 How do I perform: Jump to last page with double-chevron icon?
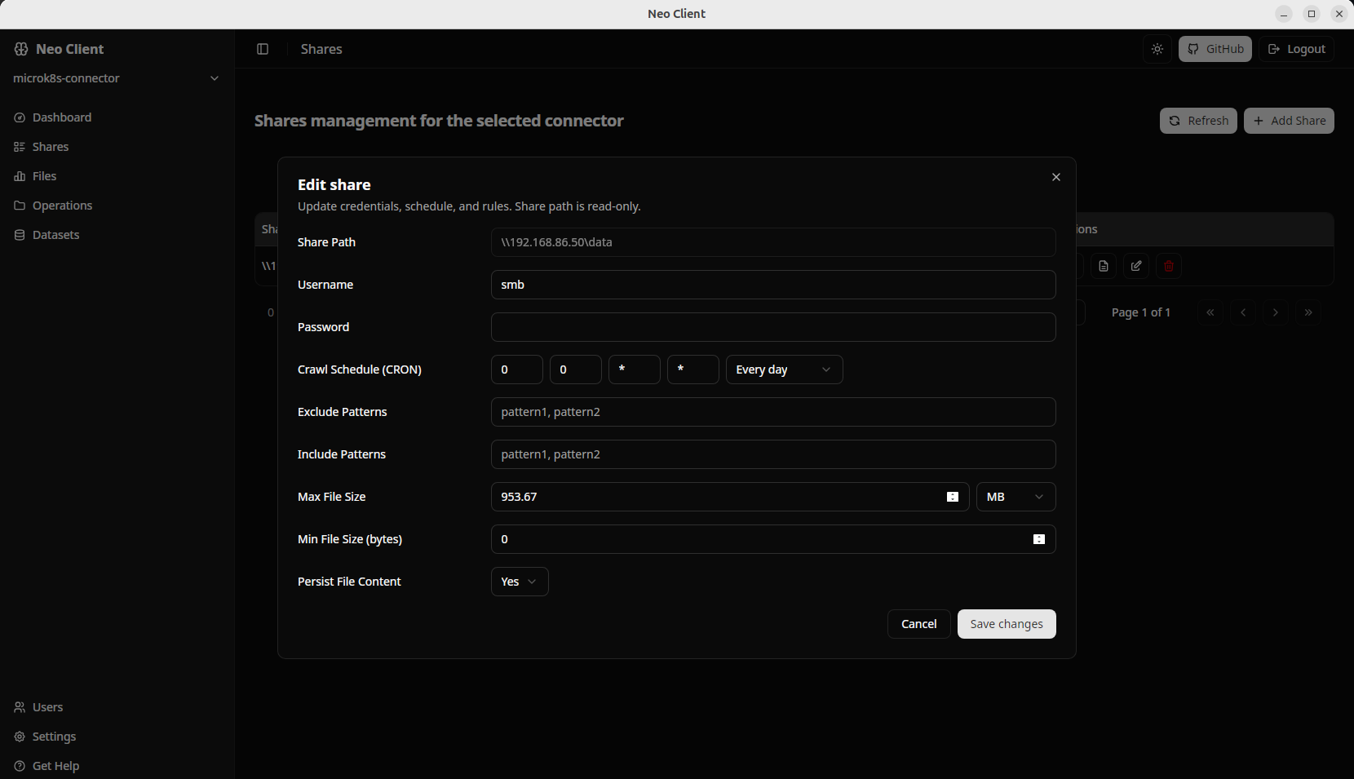pyautogui.click(x=1308, y=312)
